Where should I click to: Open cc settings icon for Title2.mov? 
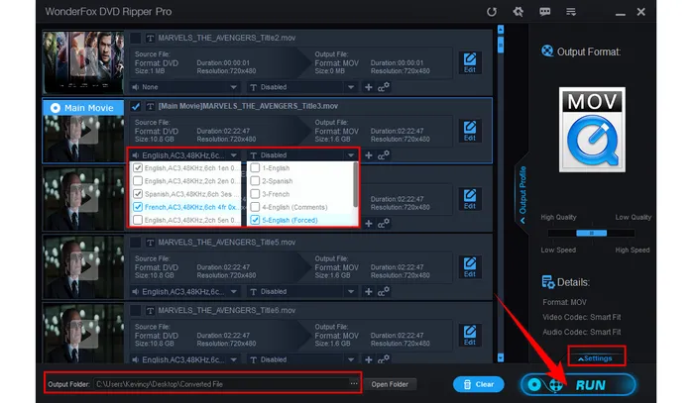384,87
